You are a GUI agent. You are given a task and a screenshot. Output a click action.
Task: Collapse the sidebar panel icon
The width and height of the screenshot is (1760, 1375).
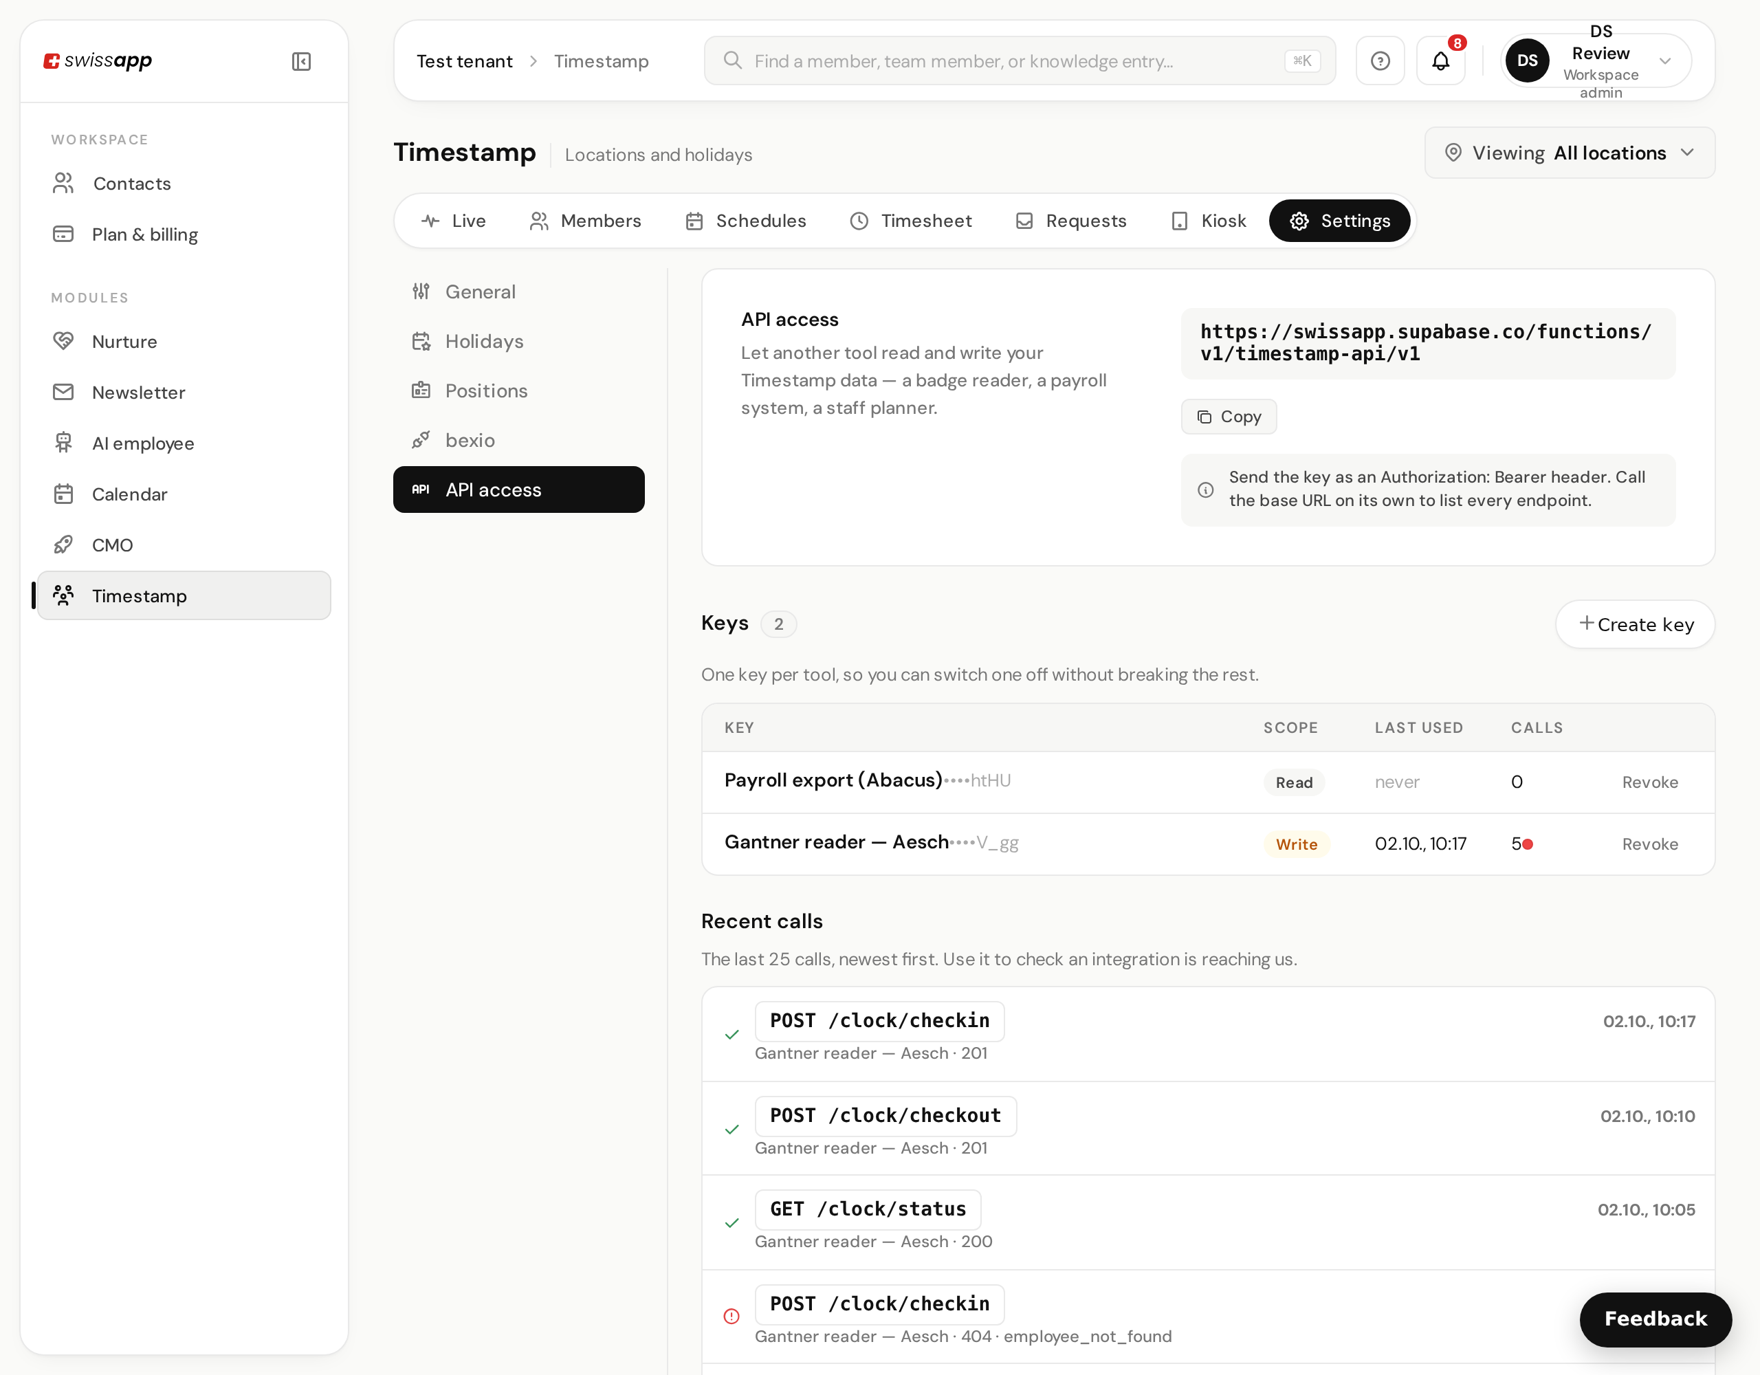pos(300,61)
